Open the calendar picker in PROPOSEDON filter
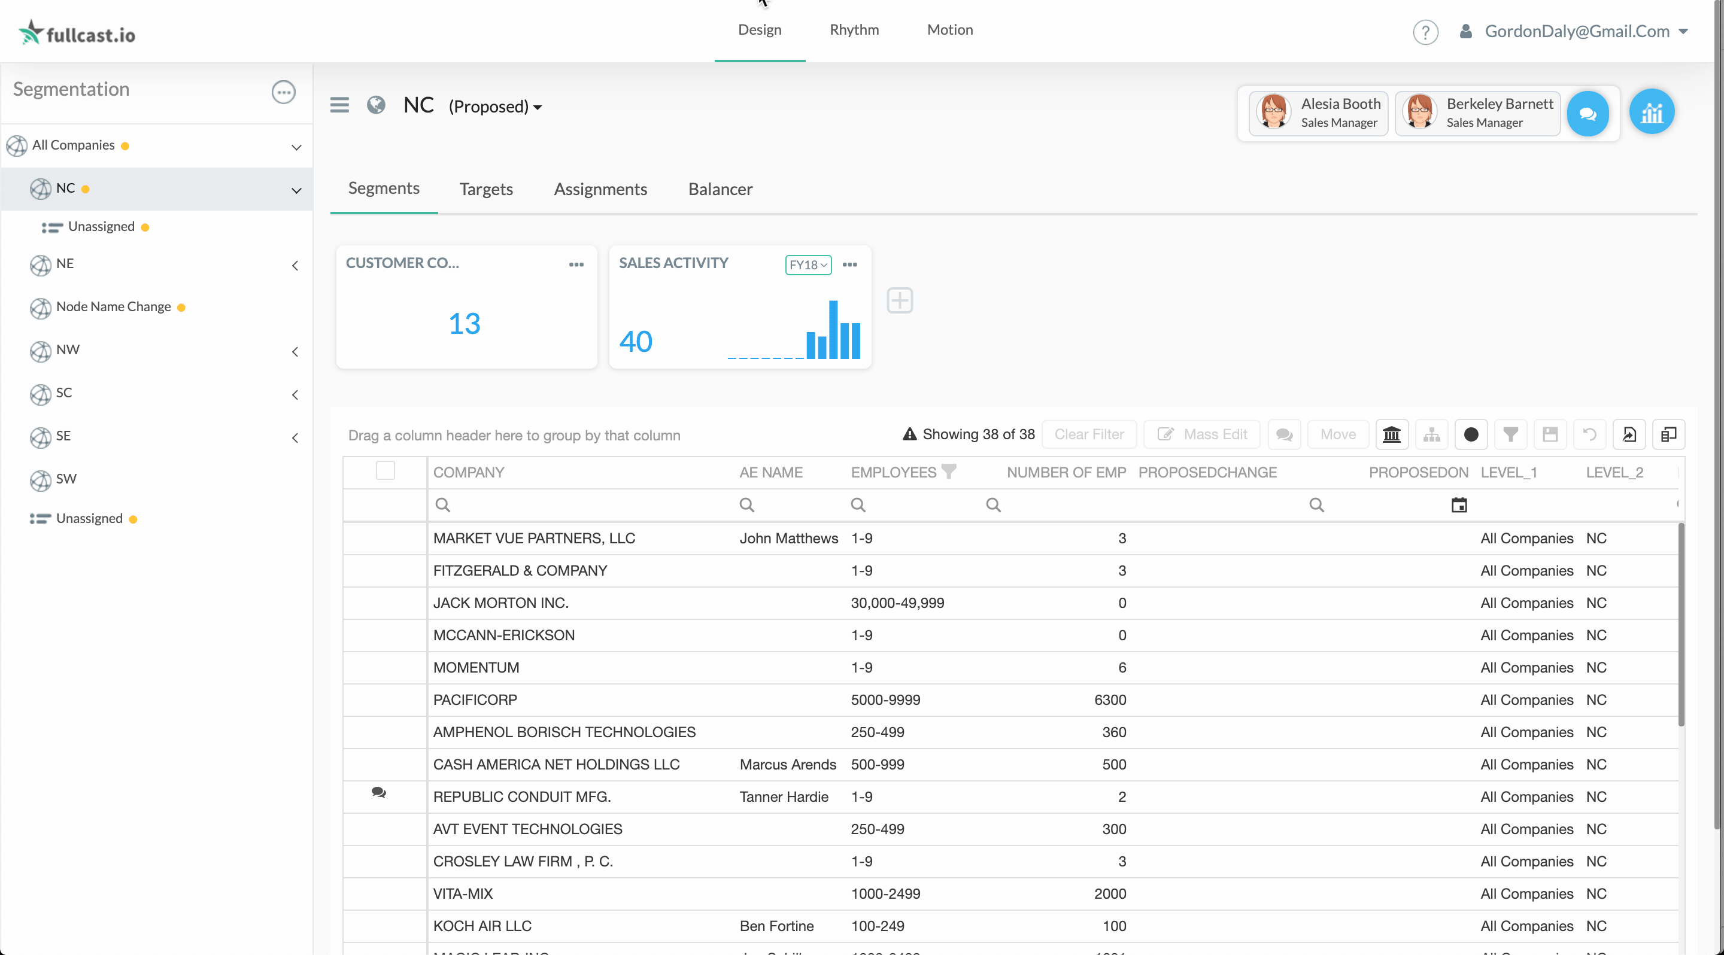Image resolution: width=1724 pixels, height=955 pixels. 1459,505
